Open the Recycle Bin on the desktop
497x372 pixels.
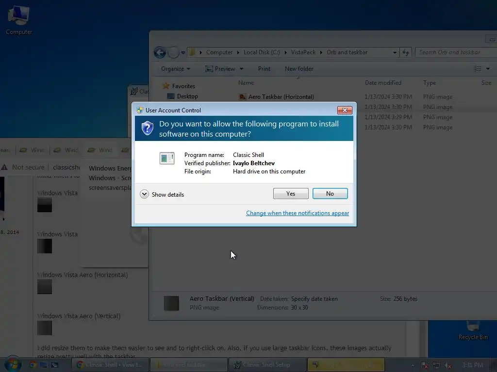pyautogui.click(x=473, y=331)
